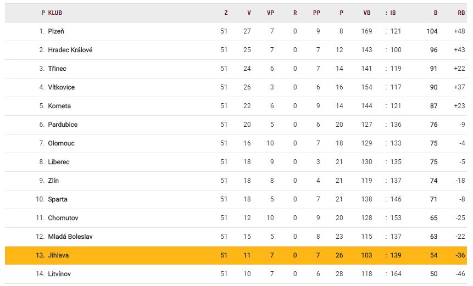Click the VP column header

(x=270, y=13)
